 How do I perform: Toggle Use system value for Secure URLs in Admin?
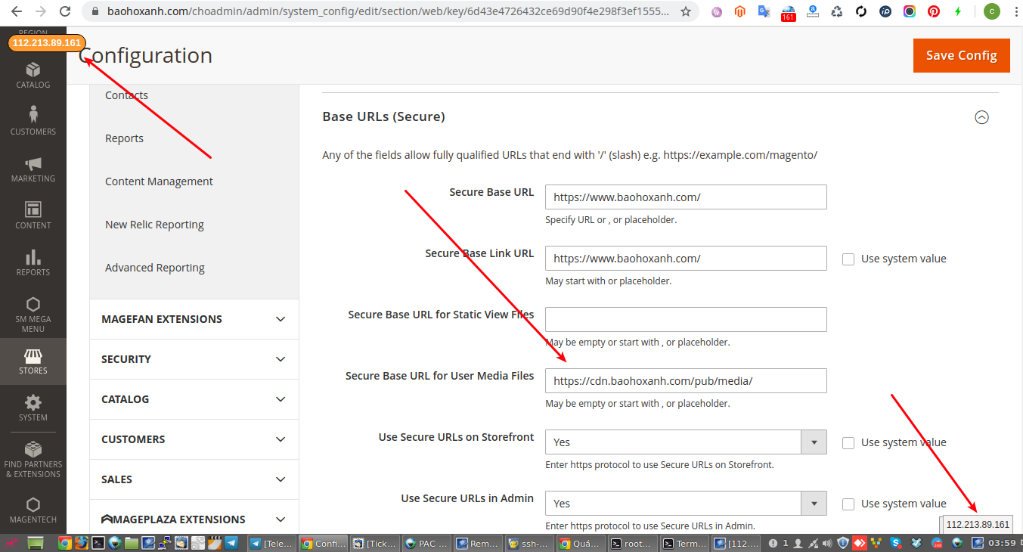click(x=848, y=504)
